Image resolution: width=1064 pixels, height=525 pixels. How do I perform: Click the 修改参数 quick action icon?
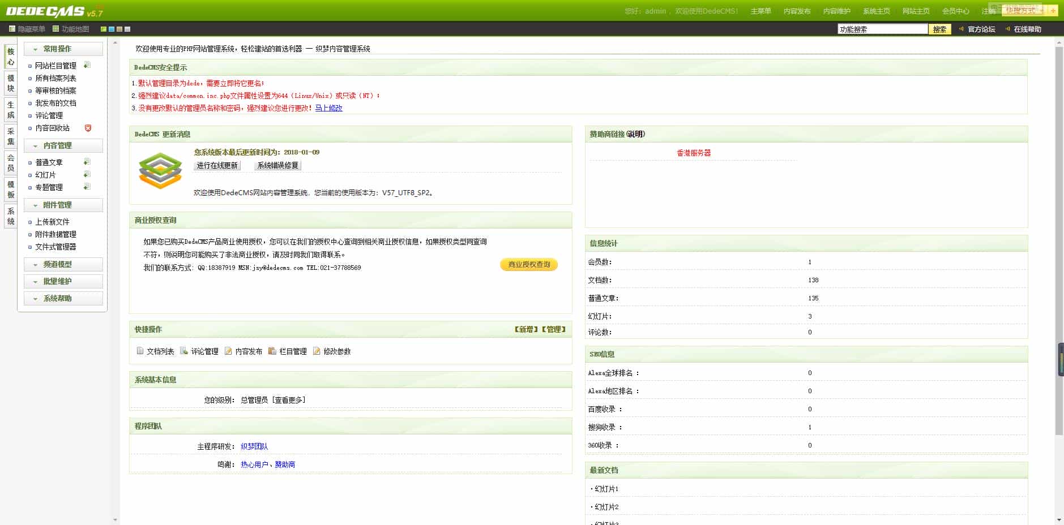[x=317, y=351]
